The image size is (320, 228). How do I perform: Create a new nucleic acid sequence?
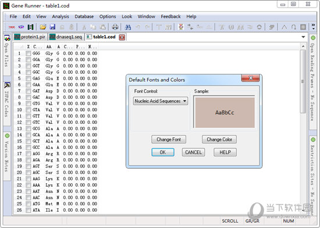pos(12,27)
